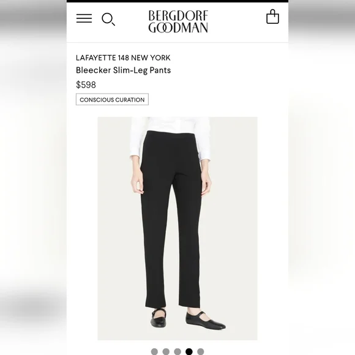Open search with the magnifying glass icon
Screen dimensions: 355x355
coord(108,19)
